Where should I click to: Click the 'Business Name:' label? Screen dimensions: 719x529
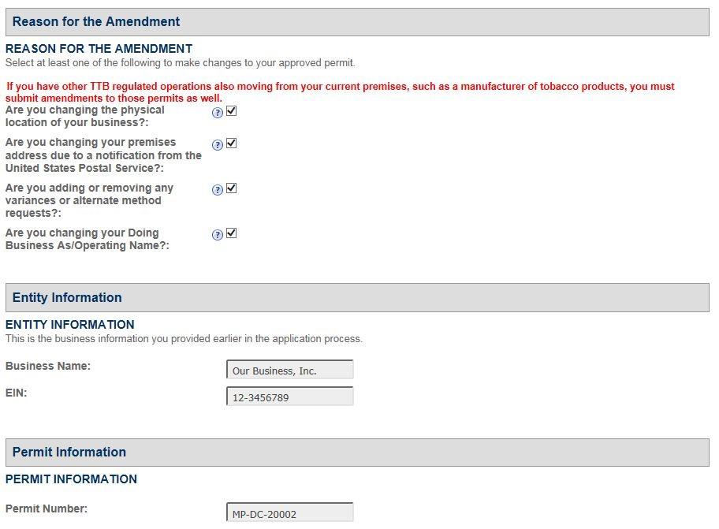pyautogui.click(x=48, y=367)
